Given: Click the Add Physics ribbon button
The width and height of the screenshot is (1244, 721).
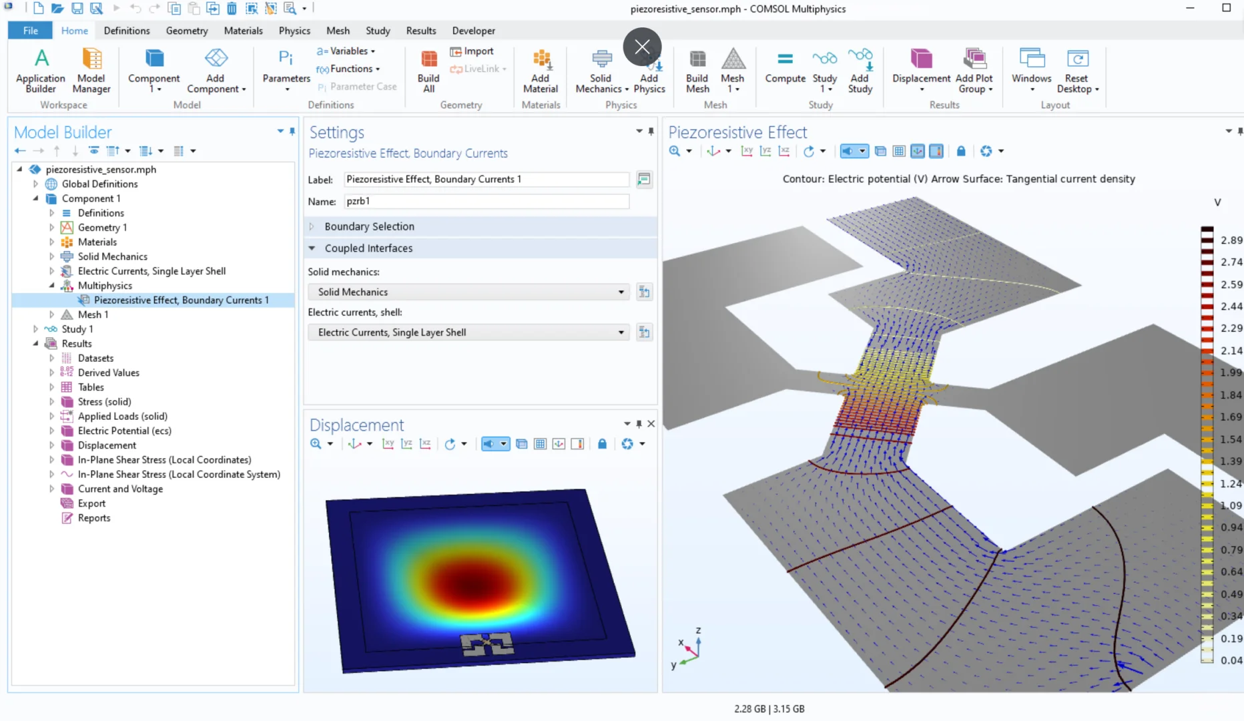Looking at the screenshot, I should [649, 70].
